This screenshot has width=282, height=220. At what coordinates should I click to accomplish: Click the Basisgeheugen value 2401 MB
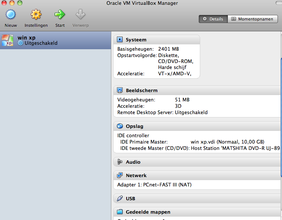tap(168, 49)
